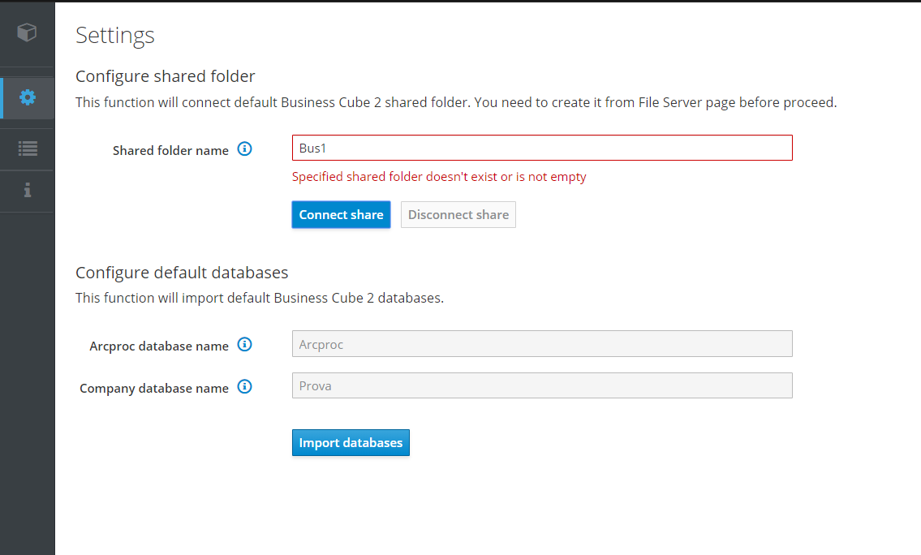Click the text 'This function will import default'

coord(172,298)
